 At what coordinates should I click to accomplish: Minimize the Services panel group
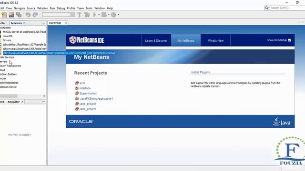tap(43, 23)
